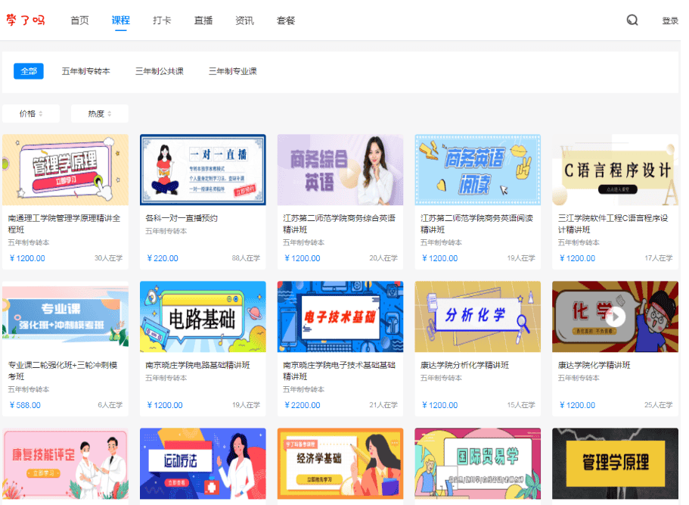Open the search by clicking the magnifier icon
Screen dimensions: 689x505
pyautogui.click(x=632, y=20)
